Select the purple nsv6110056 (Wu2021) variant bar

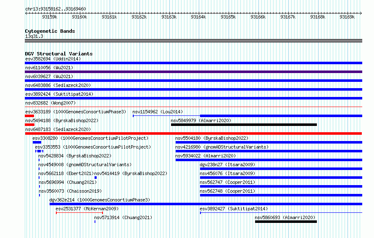coord(193,72)
